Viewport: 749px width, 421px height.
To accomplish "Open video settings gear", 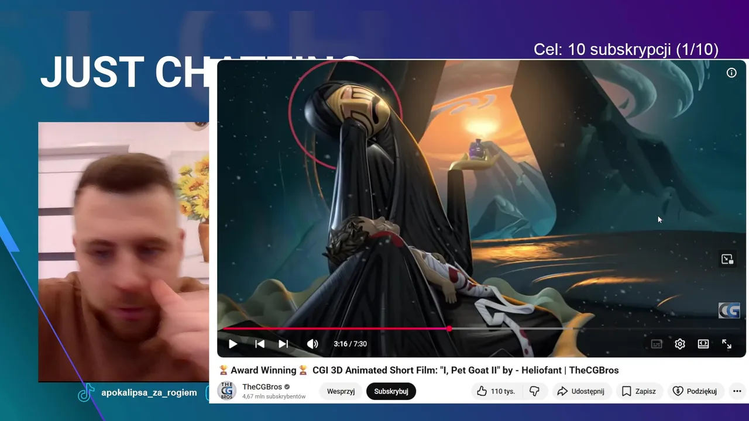I will click(x=680, y=344).
